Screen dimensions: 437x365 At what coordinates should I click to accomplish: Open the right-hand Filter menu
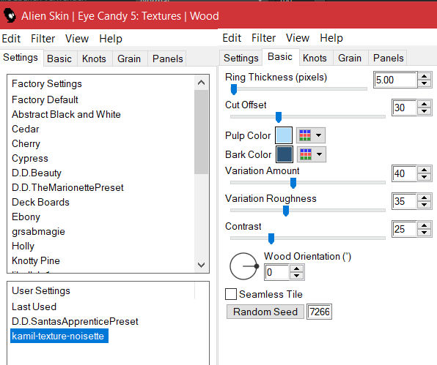click(264, 38)
